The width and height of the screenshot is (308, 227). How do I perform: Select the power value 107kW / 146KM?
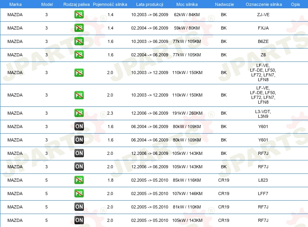click(187, 194)
